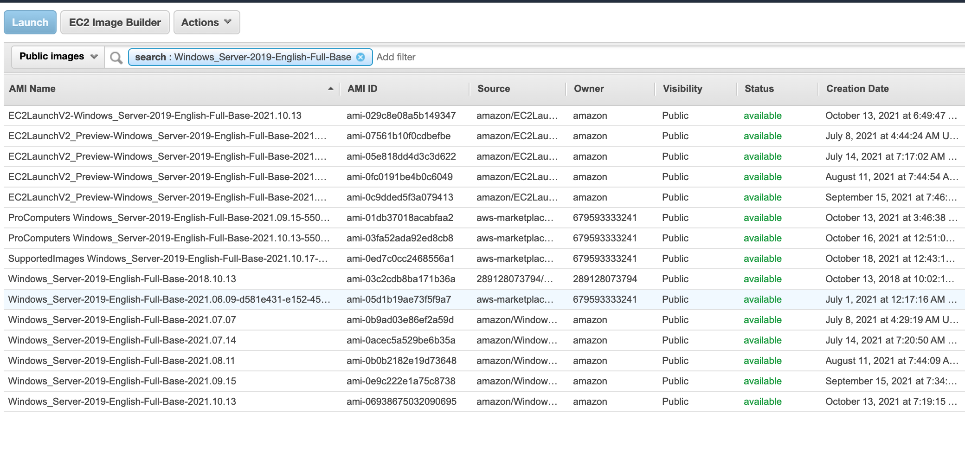Select Windows_Server-2019-English-Full-Base-2021.08.11 AMI name
This screenshot has height=454, width=965.
coord(122,361)
